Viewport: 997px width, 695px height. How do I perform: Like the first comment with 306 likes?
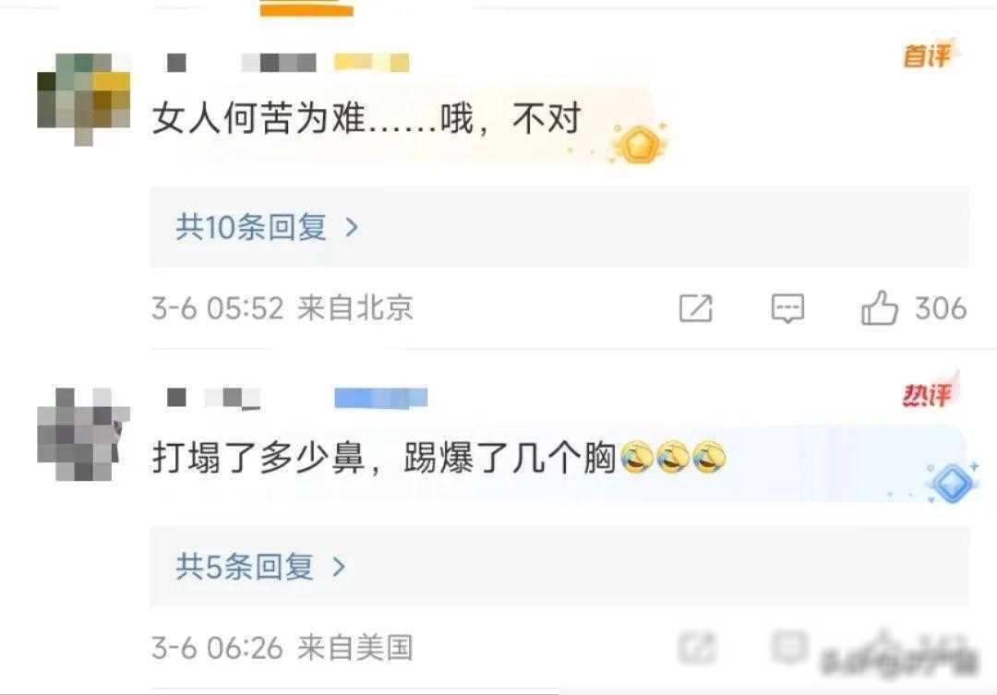coord(880,308)
